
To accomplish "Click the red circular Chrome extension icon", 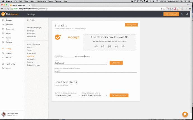I will pyautogui.click(x=175, y=9).
